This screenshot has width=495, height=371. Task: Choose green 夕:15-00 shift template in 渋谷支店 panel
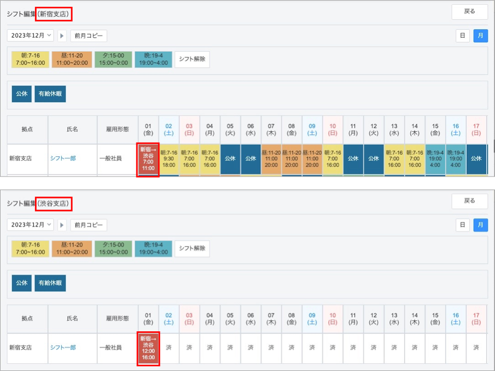tap(113, 249)
